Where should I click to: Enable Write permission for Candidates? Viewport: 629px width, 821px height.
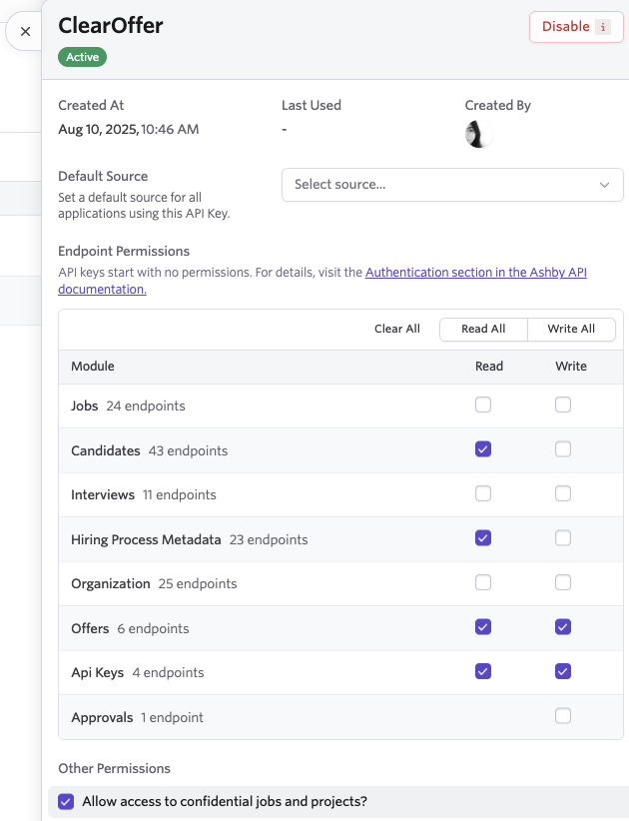(x=563, y=449)
